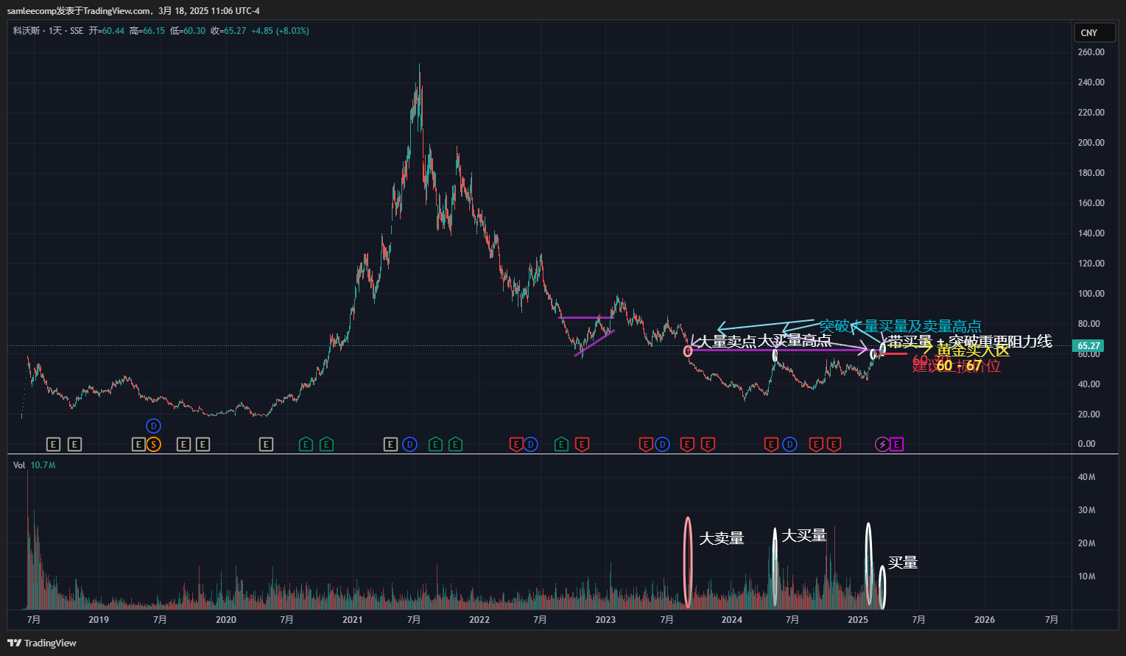Click the +4.85 (+8.03%) change value

(280, 31)
